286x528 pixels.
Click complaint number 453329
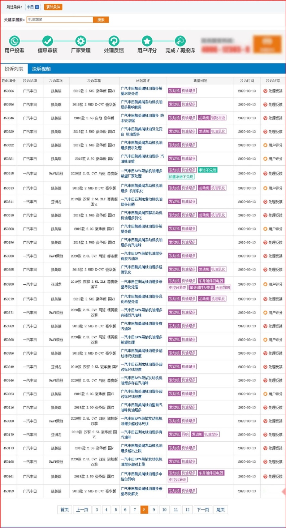pos(9,131)
